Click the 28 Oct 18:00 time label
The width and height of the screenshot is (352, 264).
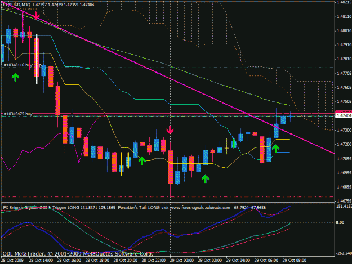pyautogui.click(x=97, y=261)
